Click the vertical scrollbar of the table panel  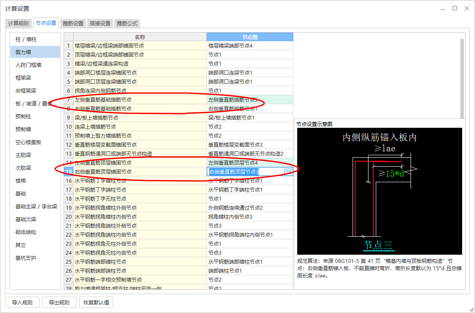[462, 78]
